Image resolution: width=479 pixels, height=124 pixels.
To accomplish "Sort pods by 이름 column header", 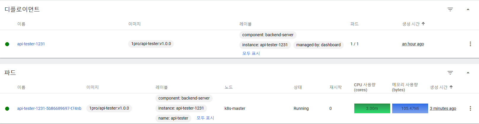I will coord(21,87).
